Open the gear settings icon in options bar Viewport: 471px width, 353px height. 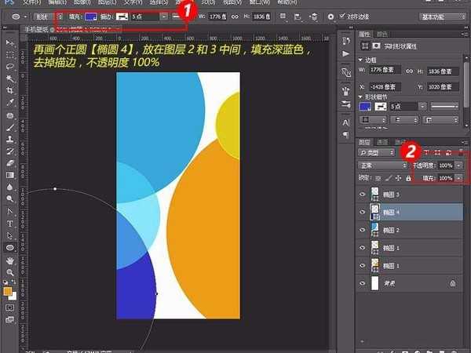(x=330, y=16)
